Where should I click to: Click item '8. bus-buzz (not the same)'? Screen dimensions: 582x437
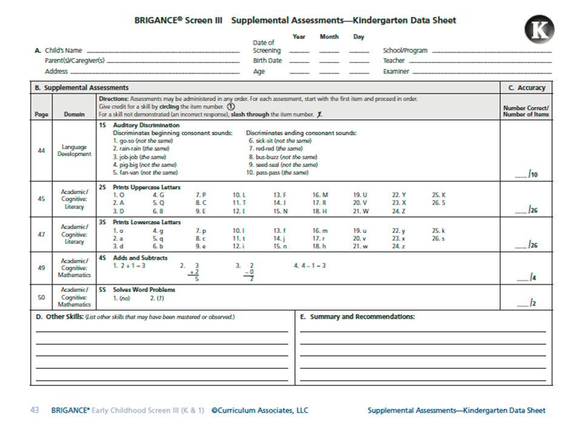click(x=283, y=157)
